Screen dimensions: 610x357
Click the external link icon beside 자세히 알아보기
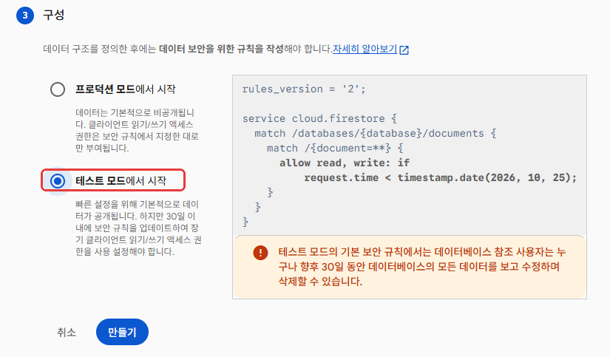(x=404, y=50)
